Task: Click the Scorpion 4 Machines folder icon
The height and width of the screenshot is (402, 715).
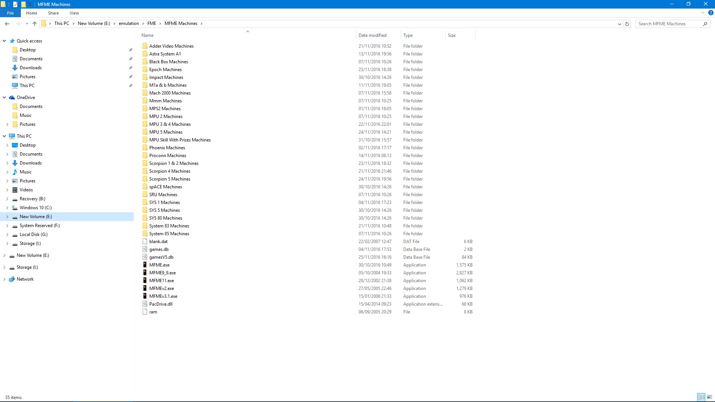Action: pos(145,171)
